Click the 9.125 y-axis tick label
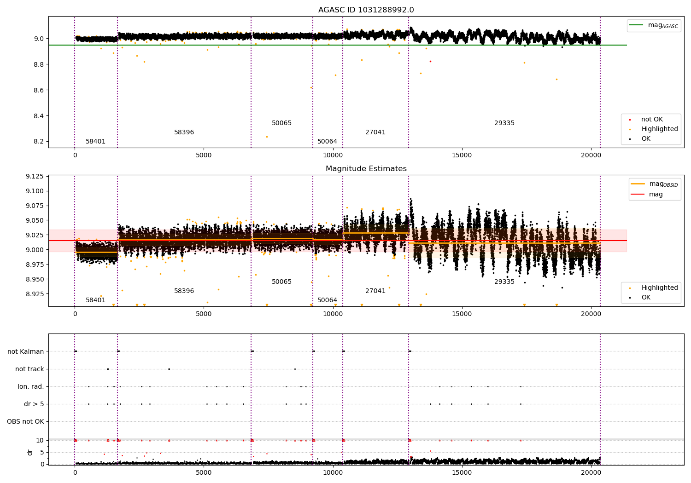The width and height of the screenshot is (691, 483). 35,177
